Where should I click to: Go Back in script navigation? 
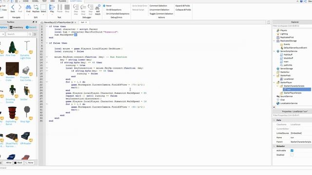tap(13, 9)
